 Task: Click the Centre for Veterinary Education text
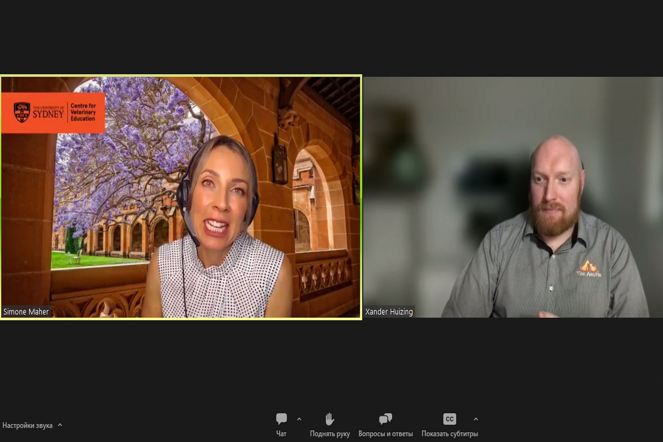click(83, 112)
